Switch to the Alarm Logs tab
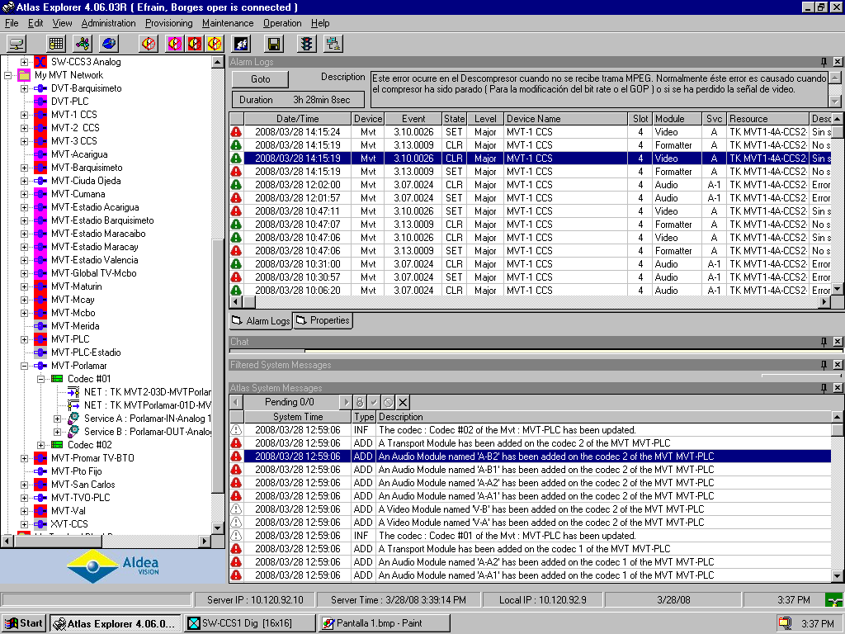The width and height of the screenshot is (845, 634). coord(261,321)
